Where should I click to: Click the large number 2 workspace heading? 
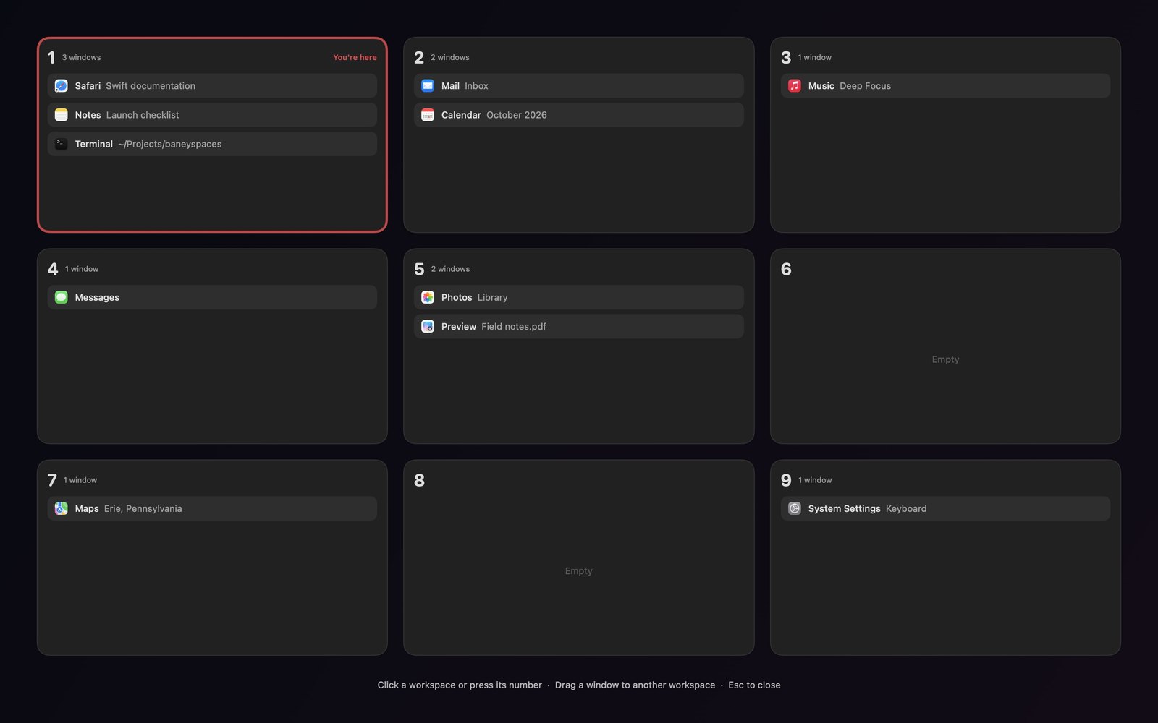tap(419, 58)
